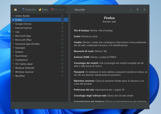
Task: Tick the Adobe Reader checkbox
Action: 62,16
